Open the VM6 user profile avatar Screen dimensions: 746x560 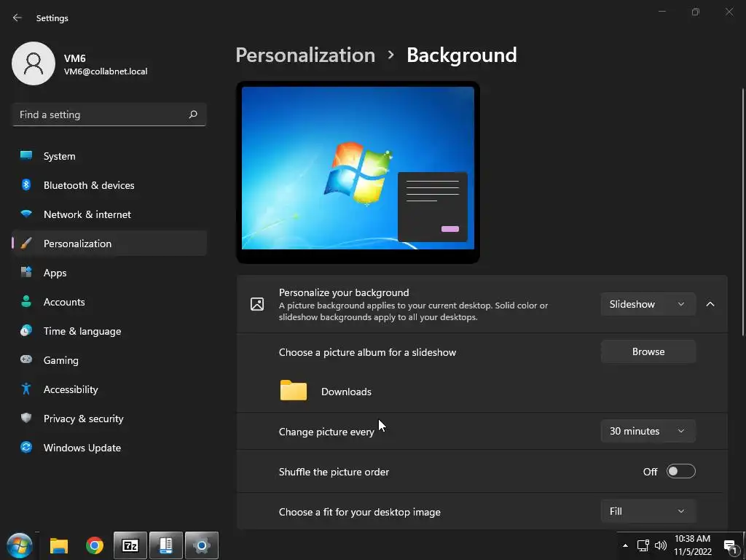[34, 63]
